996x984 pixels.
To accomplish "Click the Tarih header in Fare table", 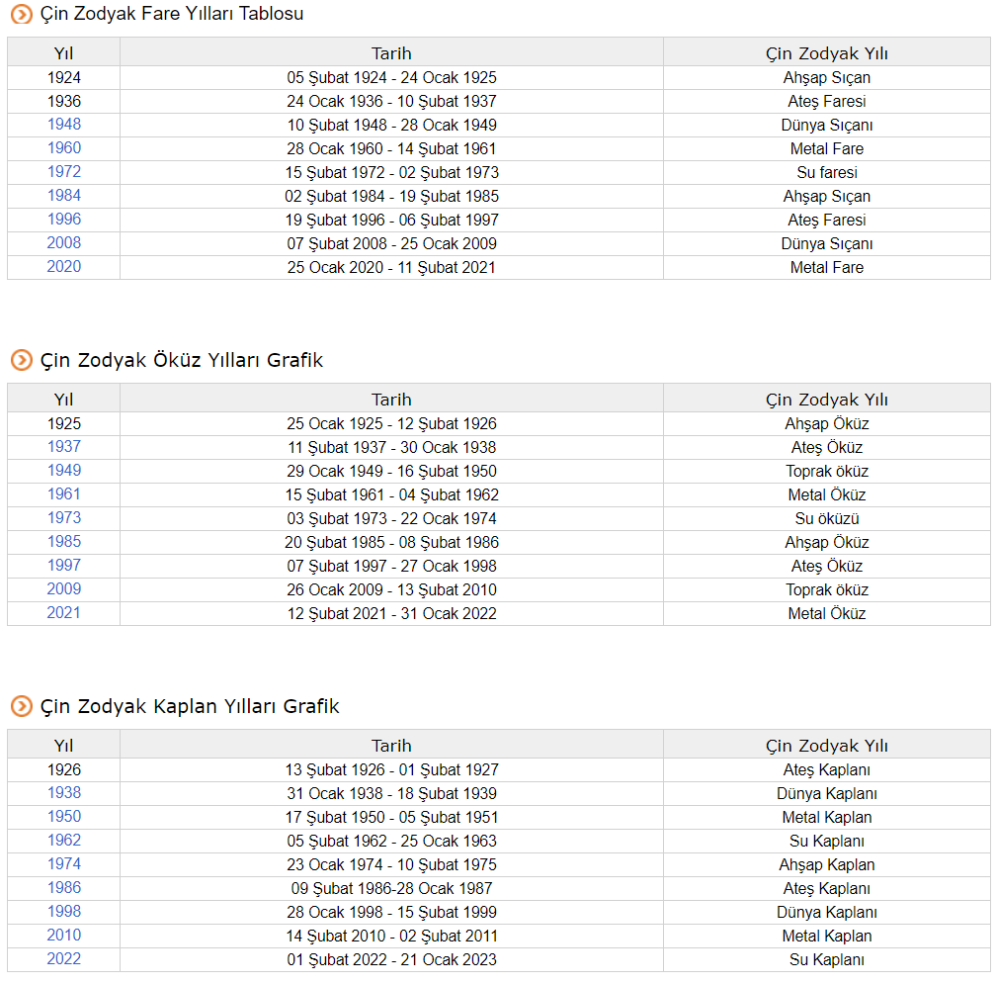I will [391, 53].
